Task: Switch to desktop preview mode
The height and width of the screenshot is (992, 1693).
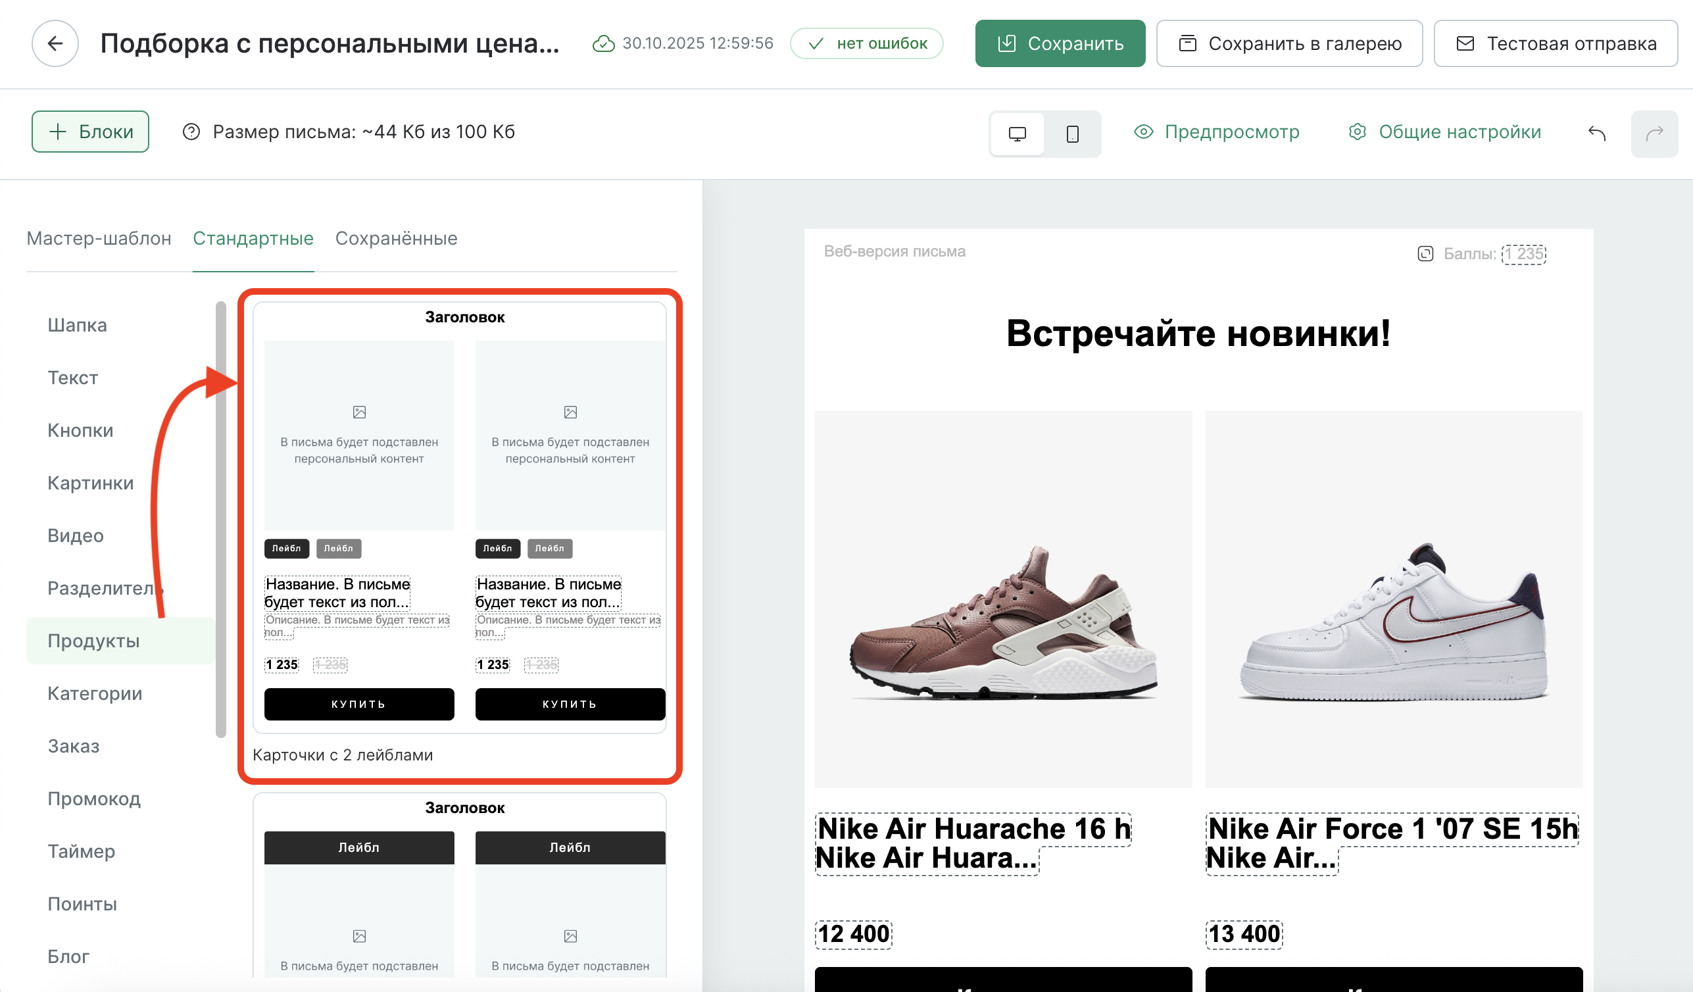Action: click(x=1016, y=134)
